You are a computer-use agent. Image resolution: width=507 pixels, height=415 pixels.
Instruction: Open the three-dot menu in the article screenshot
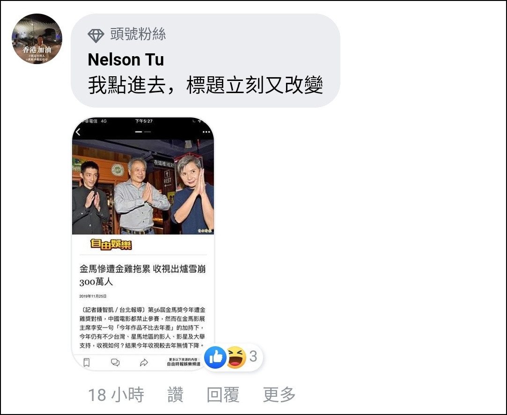pyautogui.click(x=206, y=132)
